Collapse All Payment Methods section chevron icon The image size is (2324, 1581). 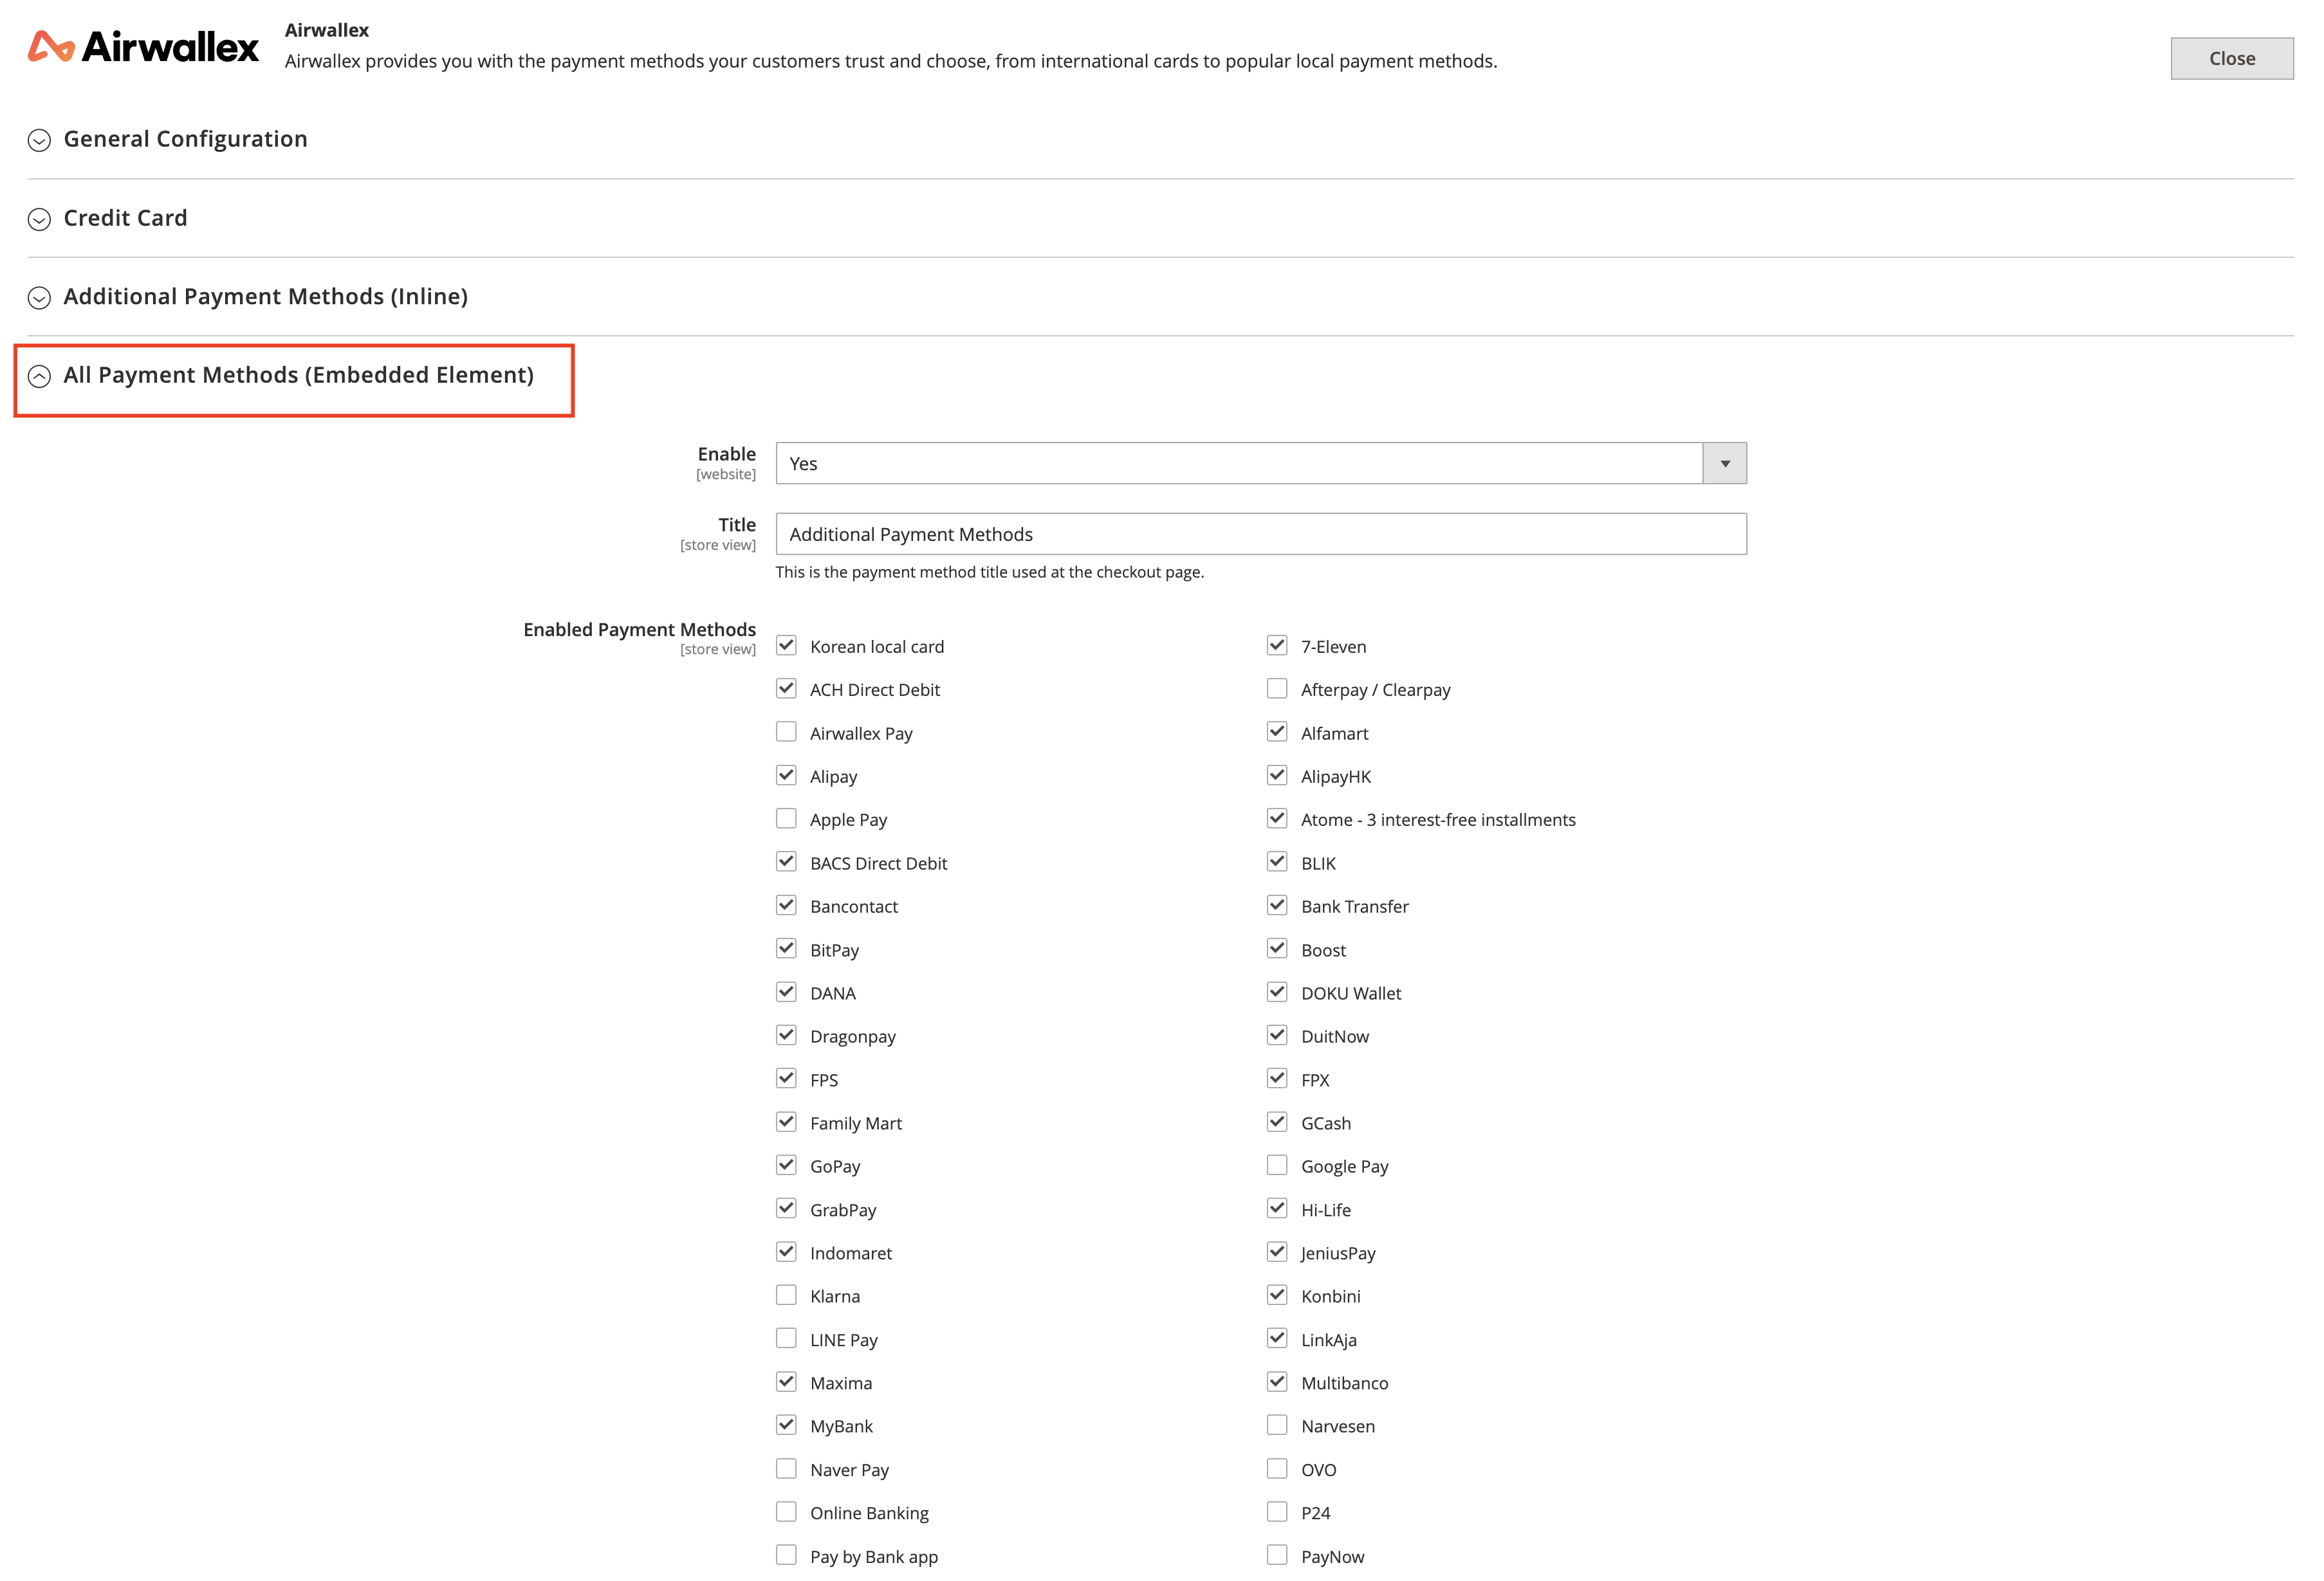[x=39, y=376]
